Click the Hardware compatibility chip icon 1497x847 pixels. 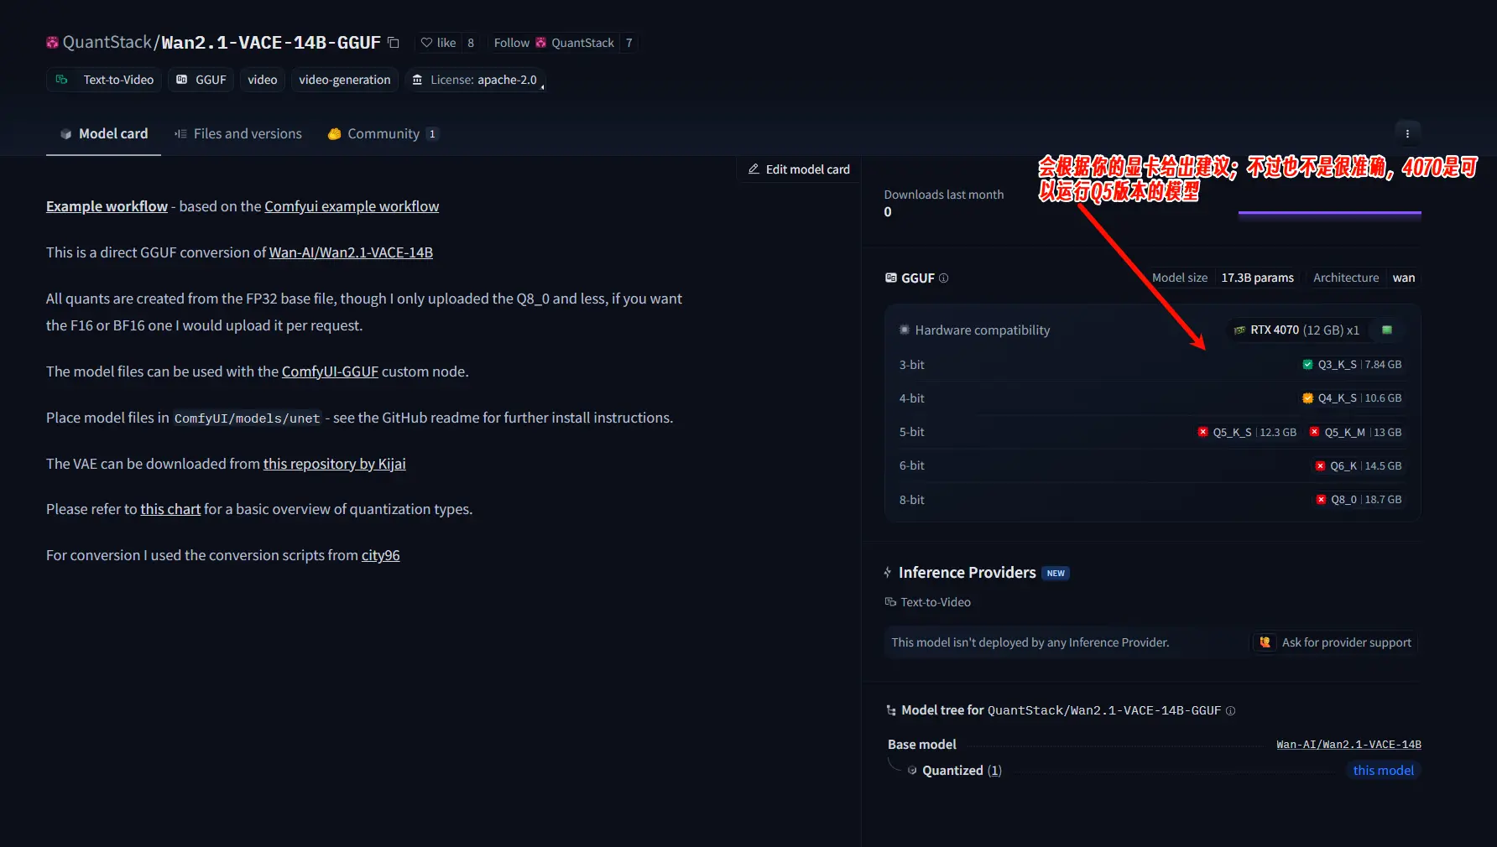[905, 330]
